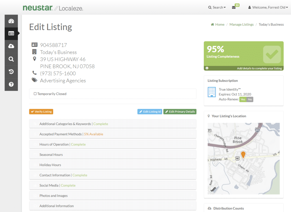Open the Search dropdown in header
The height and width of the screenshot is (212, 291).
coord(217,7)
